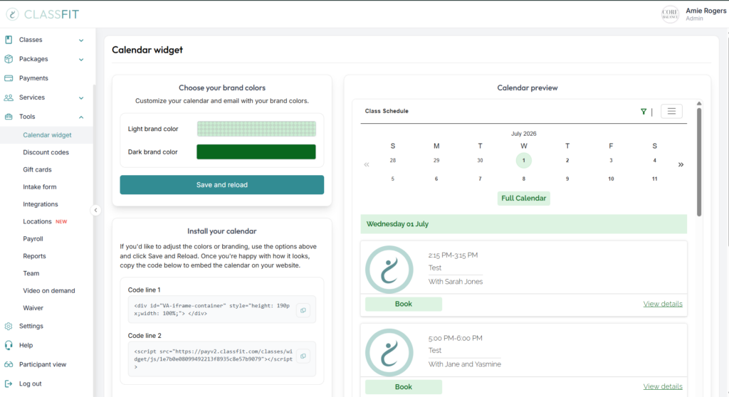Go to previous week with double-left arrows
The width and height of the screenshot is (729, 397).
[x=367, y=164]
